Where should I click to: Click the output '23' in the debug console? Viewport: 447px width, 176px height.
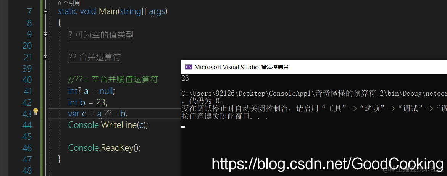pos(185,78)
